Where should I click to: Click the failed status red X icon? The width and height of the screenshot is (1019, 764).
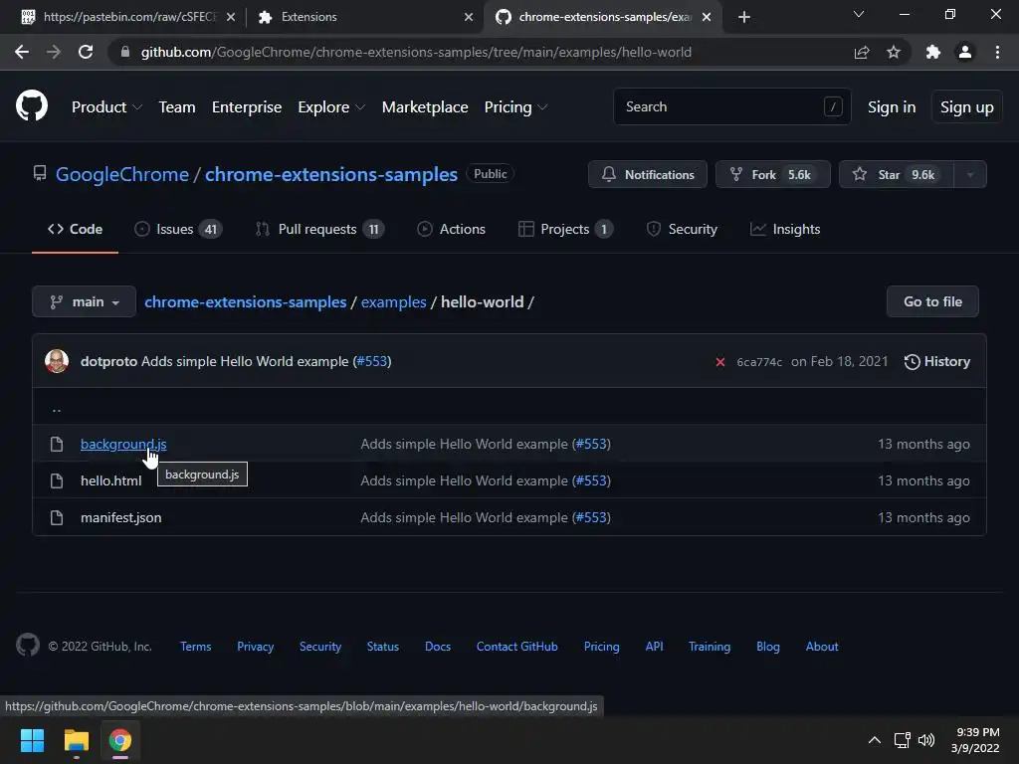720,362
